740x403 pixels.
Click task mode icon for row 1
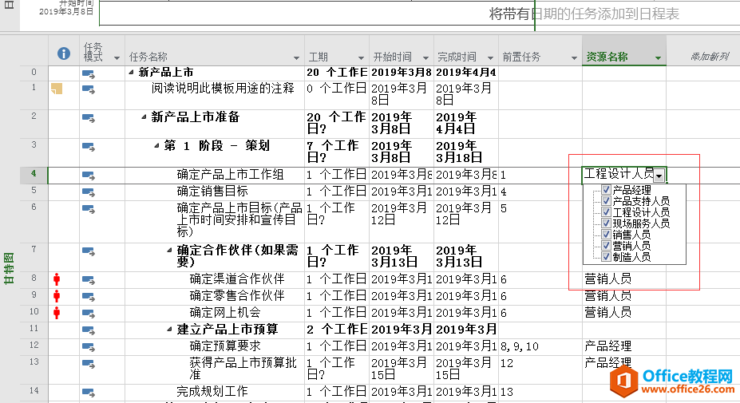coord(89,89)
